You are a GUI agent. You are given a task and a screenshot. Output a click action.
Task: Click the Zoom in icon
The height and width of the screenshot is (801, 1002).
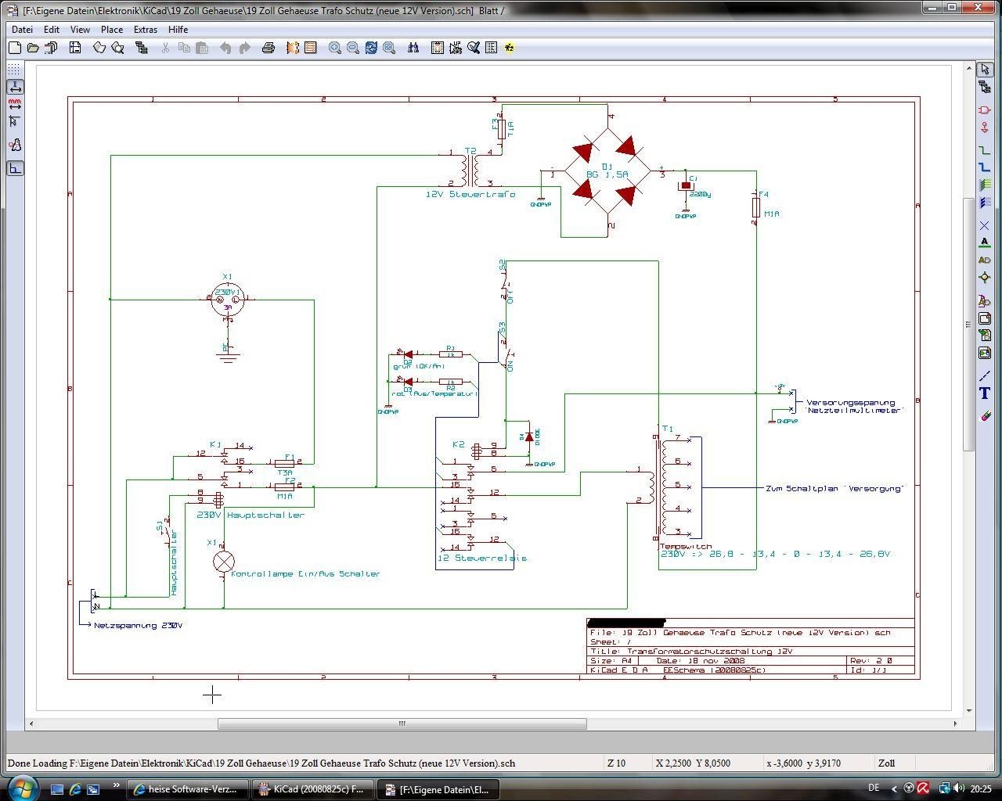click(x=335, y=48)
